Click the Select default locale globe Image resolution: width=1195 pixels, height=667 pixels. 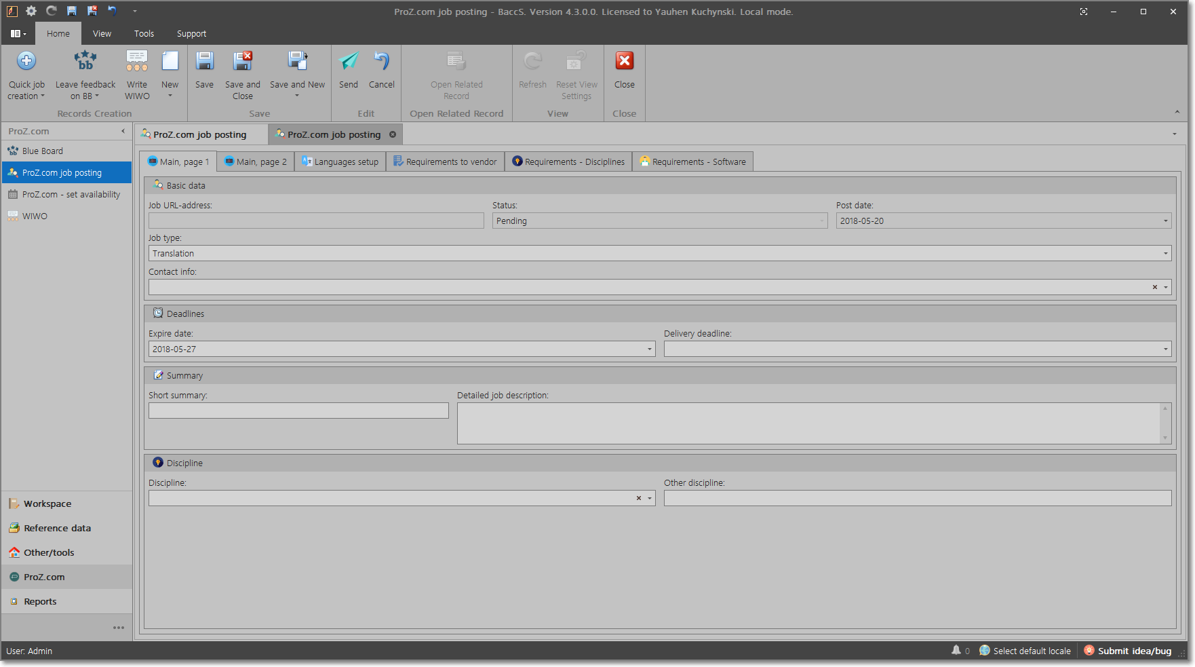pos(985,651)
